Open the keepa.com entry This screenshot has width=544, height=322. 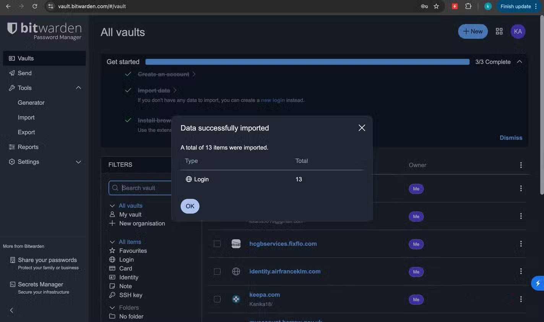[265, 295]
